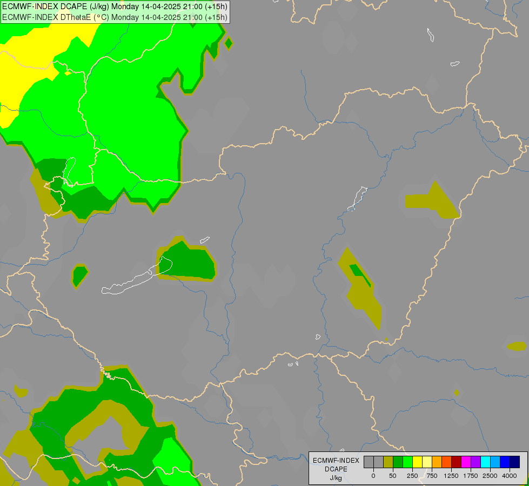Screen dimensions: 529x486
Task: Select the magenta legend swatch
Action: pyautogui.click(x=466, y=462)
